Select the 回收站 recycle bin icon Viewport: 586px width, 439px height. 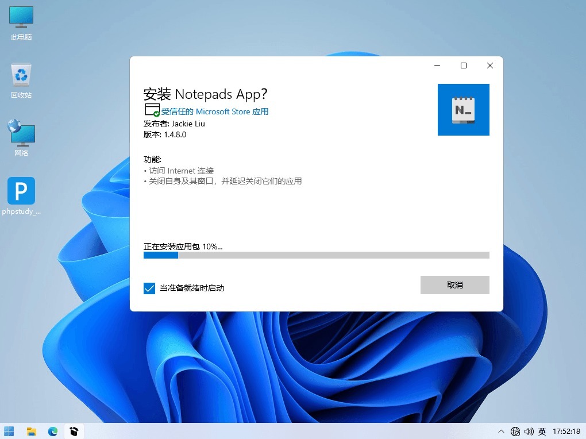pyautogui.click(x=21, y=80)
